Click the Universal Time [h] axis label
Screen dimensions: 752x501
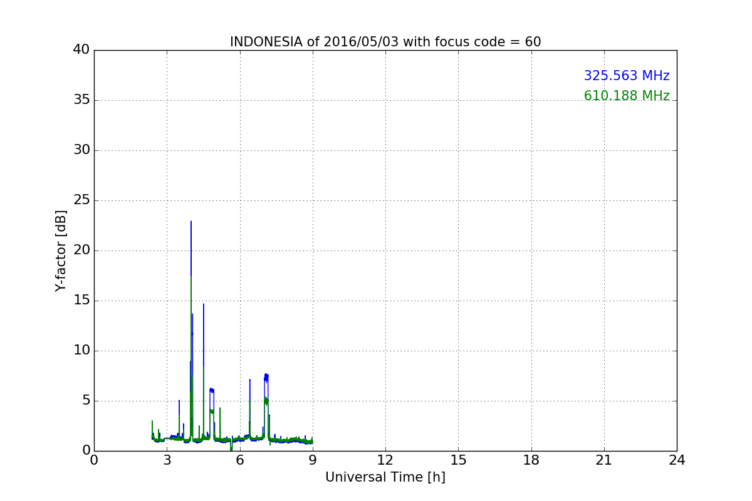tap(385, 477)
